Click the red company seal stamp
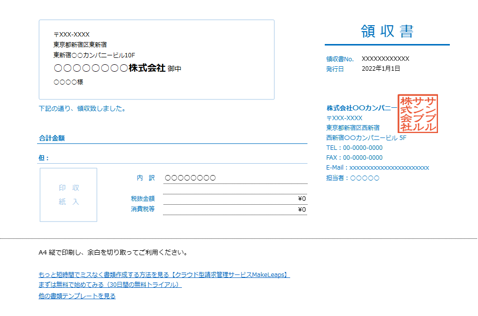Screen dimensions: 478x316 [418, 114]
